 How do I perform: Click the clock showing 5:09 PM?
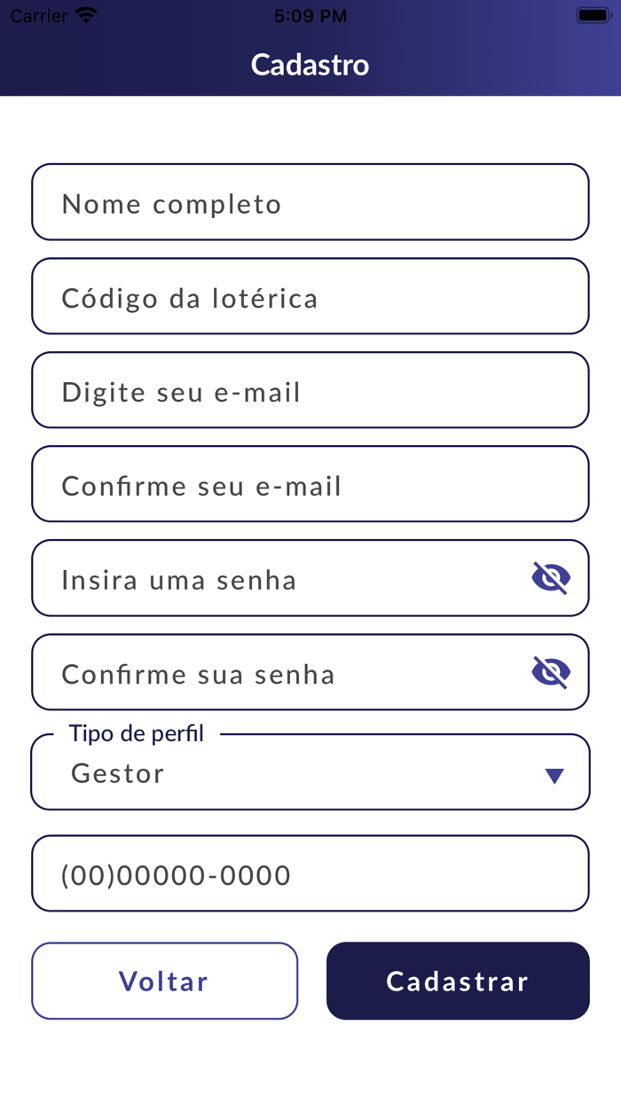click(x=310, y=14)
